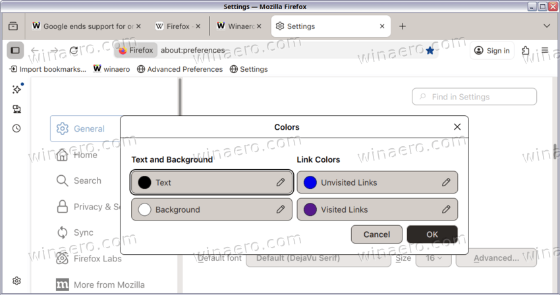Click More from Mozilla link
The image size is (560, 295).
100,284
